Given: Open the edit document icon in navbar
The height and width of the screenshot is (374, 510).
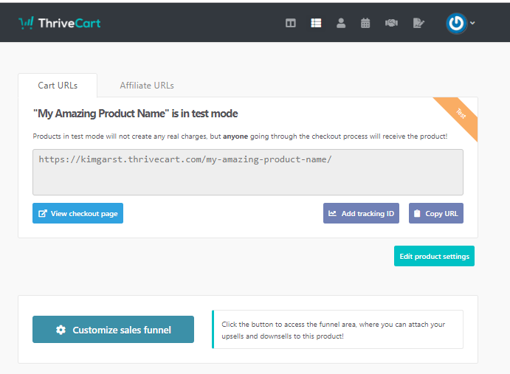Looking at the screenshot, I should pyautogui.click(x=418, y=23).
